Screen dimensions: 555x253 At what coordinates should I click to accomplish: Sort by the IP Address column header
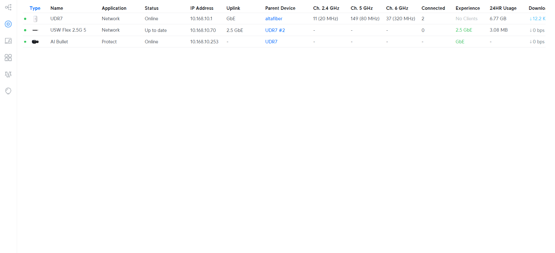[x=202, y=8]
